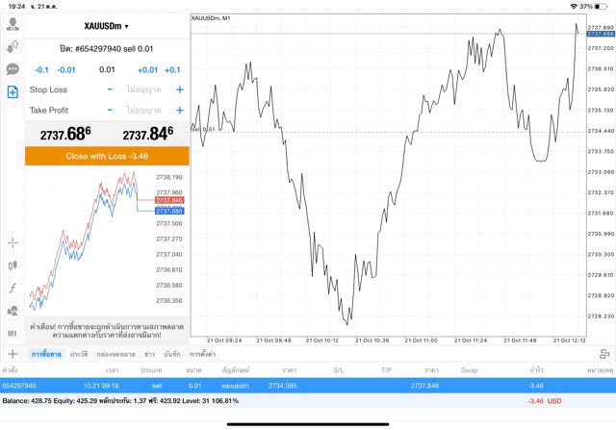The image size is (616, 430).
Task: Decrease volume by 0.1
Action: click(x=41, y=69)
